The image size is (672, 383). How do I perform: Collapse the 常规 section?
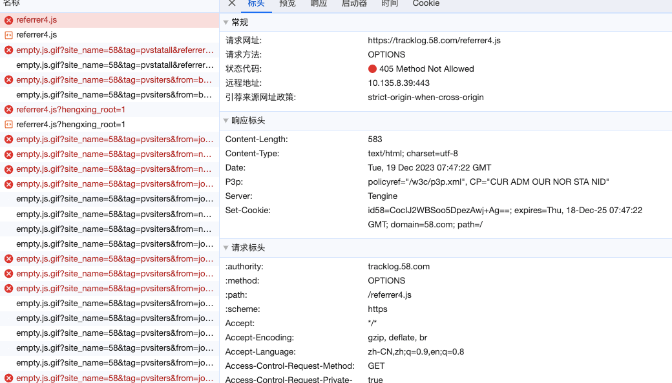pyautogui.click(x=226, y=23)
